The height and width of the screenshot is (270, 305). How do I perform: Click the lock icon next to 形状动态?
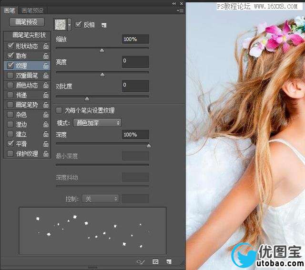(46, 46)
